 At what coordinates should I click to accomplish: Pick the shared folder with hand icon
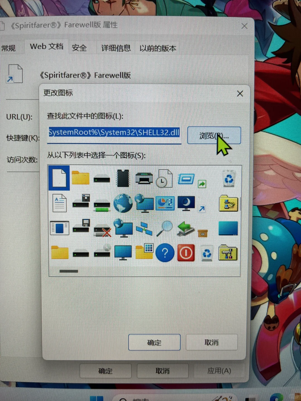[x=228, y=204]
